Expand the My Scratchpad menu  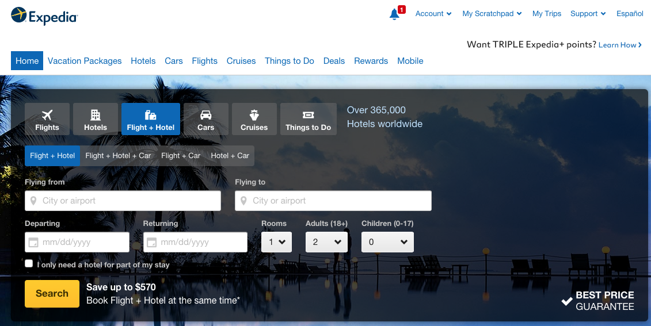click(492, 14)
